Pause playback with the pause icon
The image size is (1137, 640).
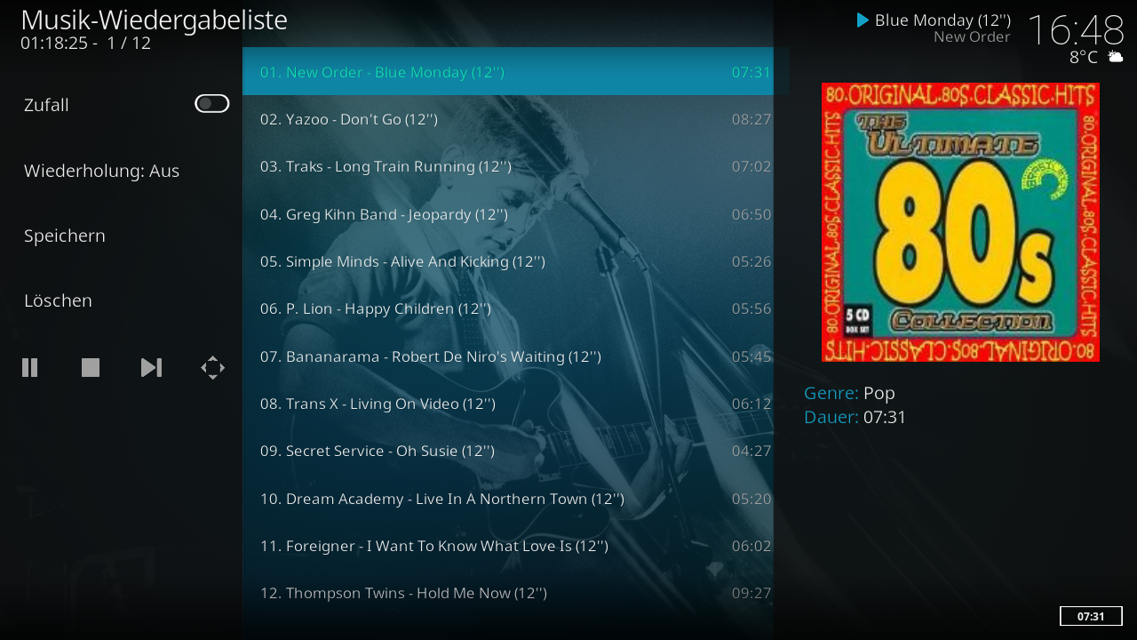click(30, 367)
